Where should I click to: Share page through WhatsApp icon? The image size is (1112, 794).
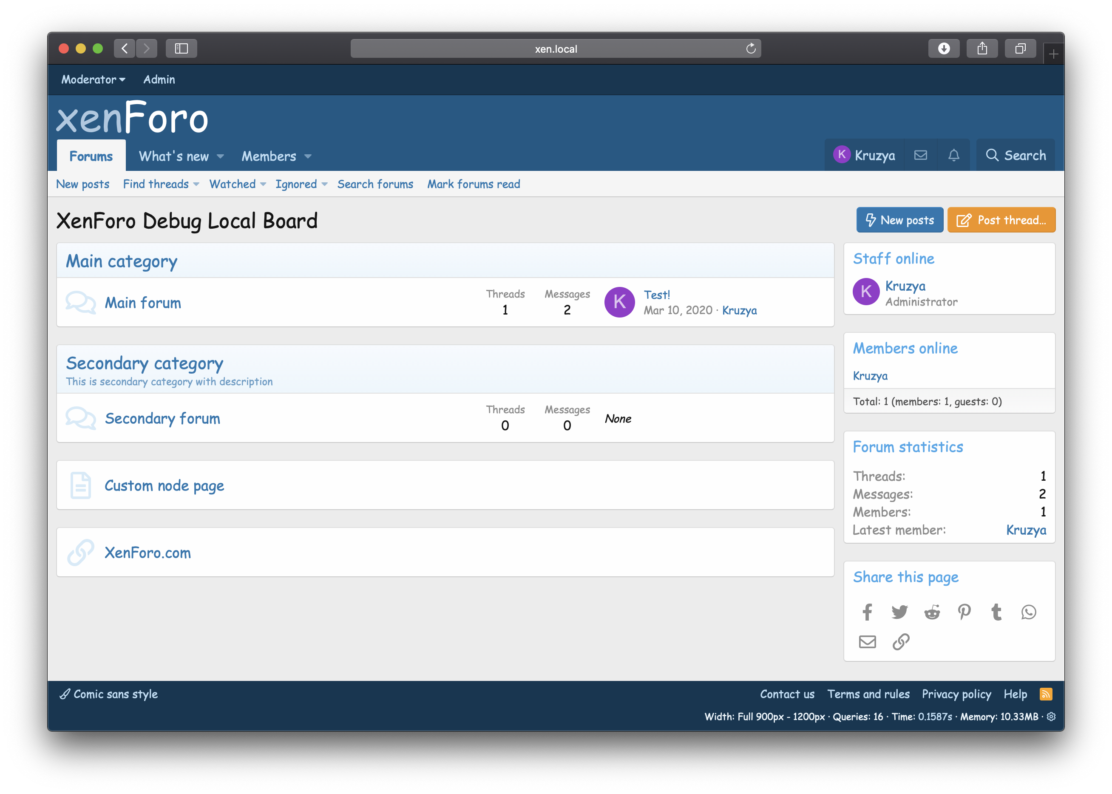(x=1028, y=612)
